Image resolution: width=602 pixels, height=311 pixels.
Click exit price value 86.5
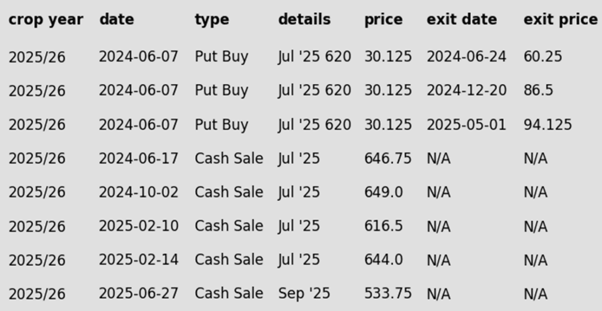tap(539, 91)
